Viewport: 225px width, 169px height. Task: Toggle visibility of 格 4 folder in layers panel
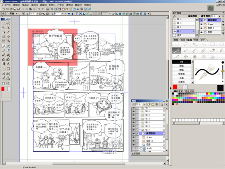point(133,119)
